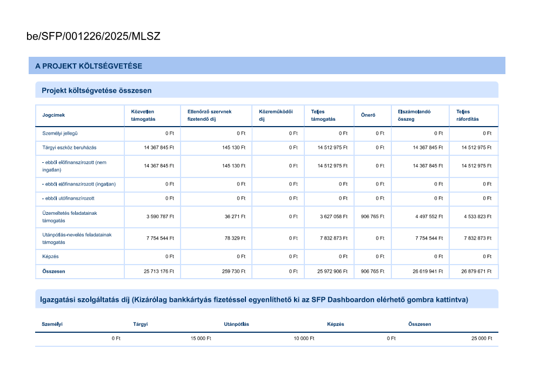This screenshot has height=382, width=533.
Task: Click the subheading Projekt költségvetése összesen
Action: tap(97, 90)
